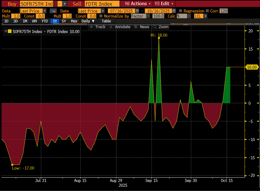Select the 1Y range tab
The image size is (260, 191).
(x=55, y=21)
